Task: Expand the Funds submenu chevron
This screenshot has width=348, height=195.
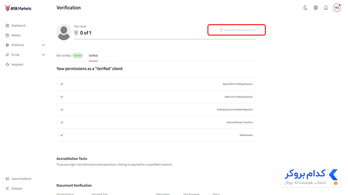Action: point(43,55)
